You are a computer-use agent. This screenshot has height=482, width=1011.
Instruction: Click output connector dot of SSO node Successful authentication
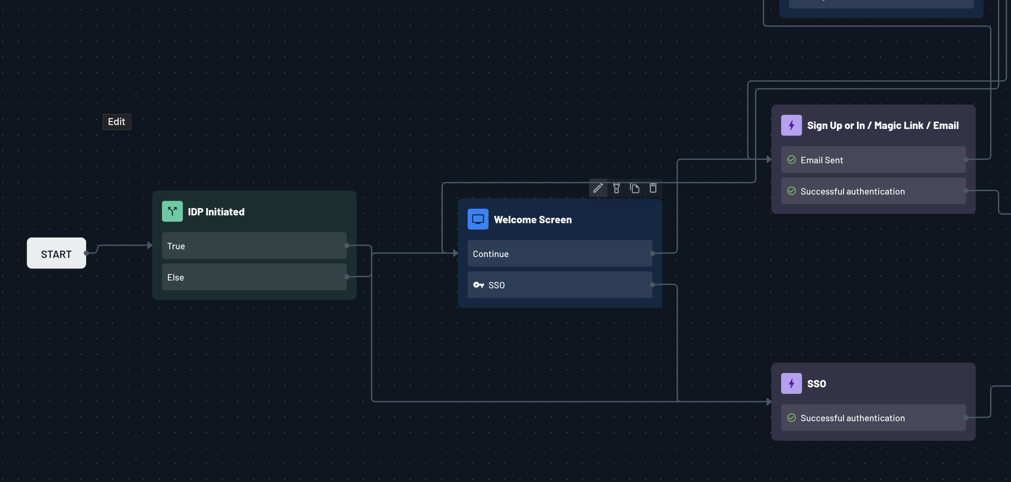[966, 418]
